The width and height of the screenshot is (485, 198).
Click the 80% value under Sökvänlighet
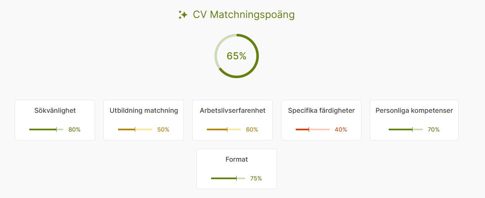click(x=75, y=129)
